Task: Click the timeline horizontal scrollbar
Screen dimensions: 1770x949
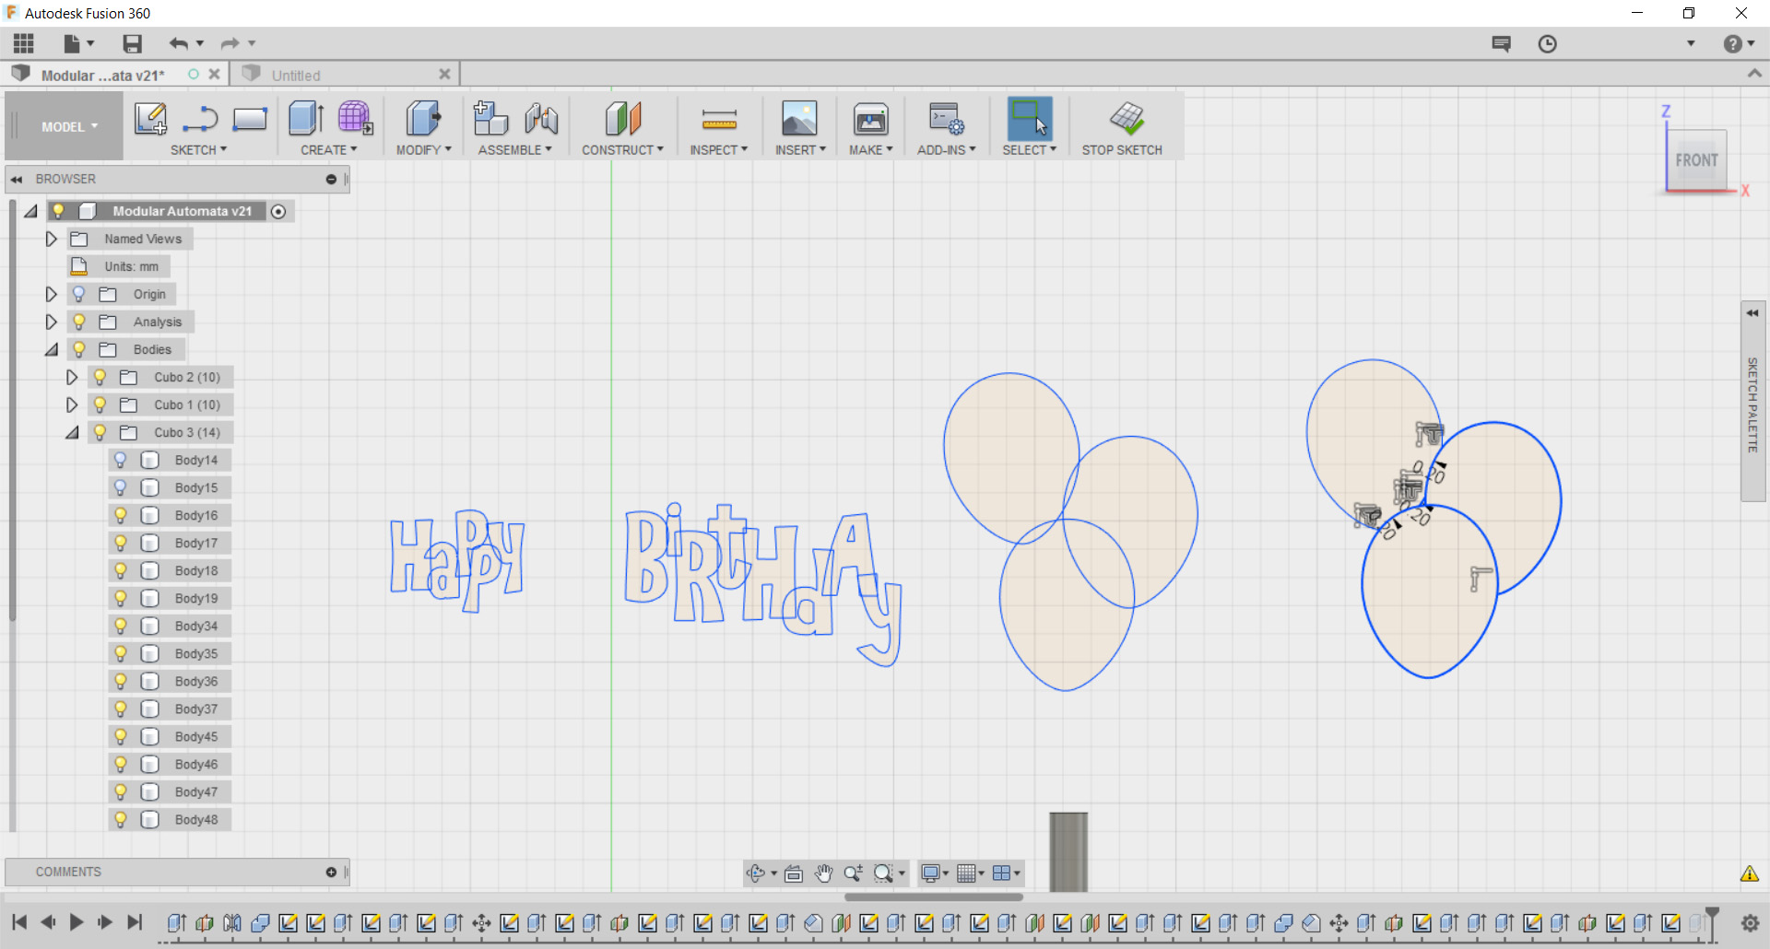Action: tap(934, 896)
